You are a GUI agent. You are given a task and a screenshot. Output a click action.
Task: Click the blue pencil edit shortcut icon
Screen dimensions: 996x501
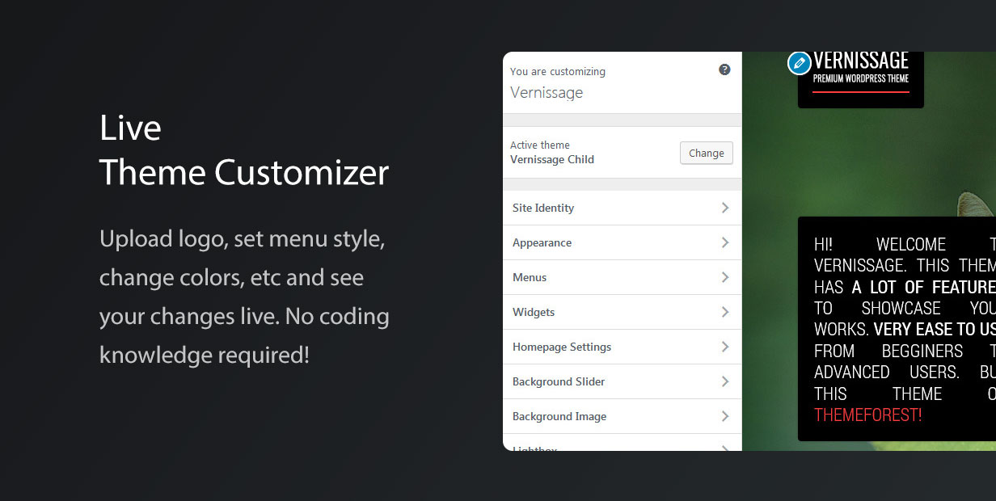799,63
